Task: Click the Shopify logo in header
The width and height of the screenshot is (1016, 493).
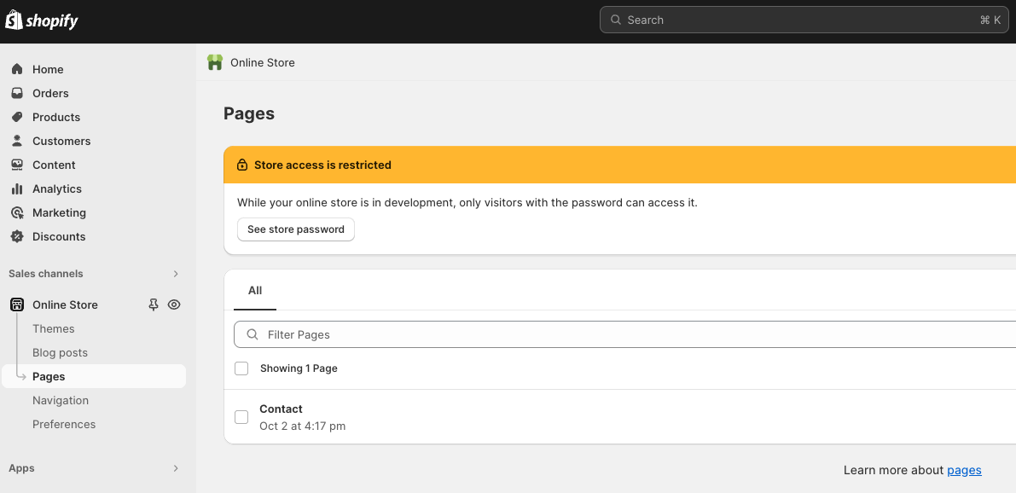Action: [x=42, y=21]
